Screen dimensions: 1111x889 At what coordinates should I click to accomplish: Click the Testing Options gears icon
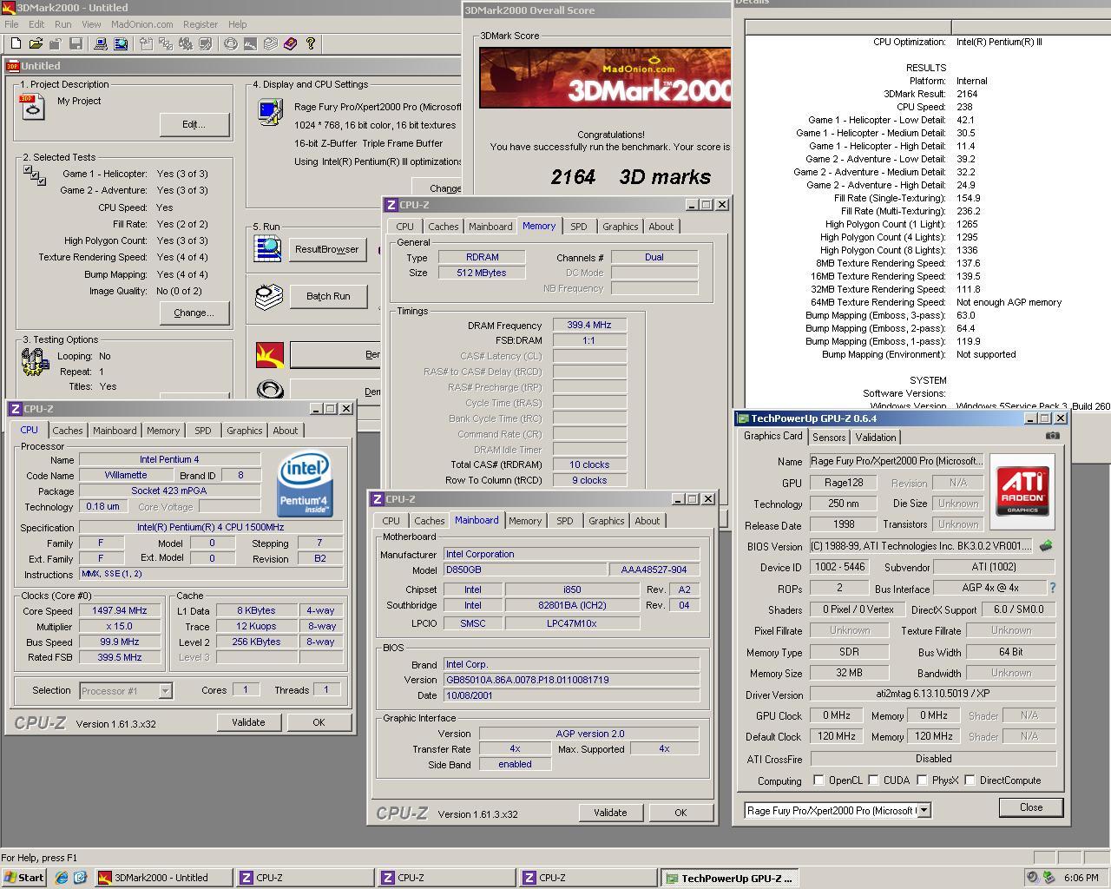pyautogui.click(x=35, y=361)
